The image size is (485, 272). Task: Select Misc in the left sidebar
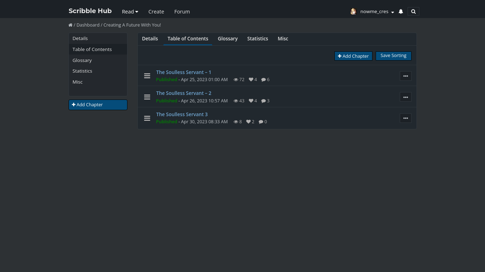point(77,82)
